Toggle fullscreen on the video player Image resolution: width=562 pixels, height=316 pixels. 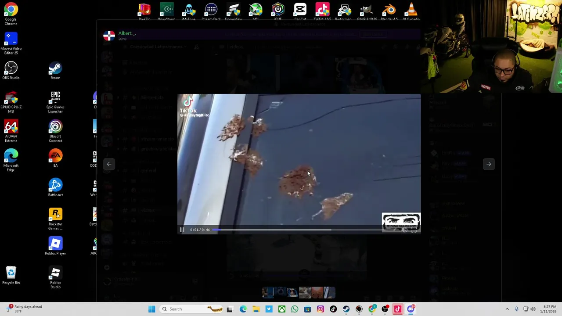tap(414, 230)
